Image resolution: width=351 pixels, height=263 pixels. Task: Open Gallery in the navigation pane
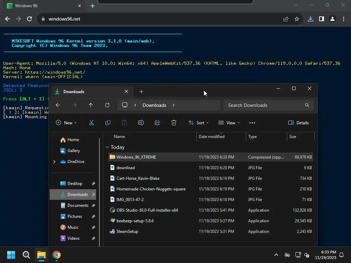tap(73, 151)
